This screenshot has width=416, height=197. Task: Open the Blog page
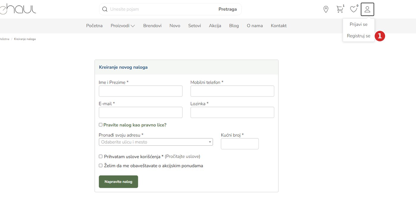pyautogui.click(x=234, y=26)
